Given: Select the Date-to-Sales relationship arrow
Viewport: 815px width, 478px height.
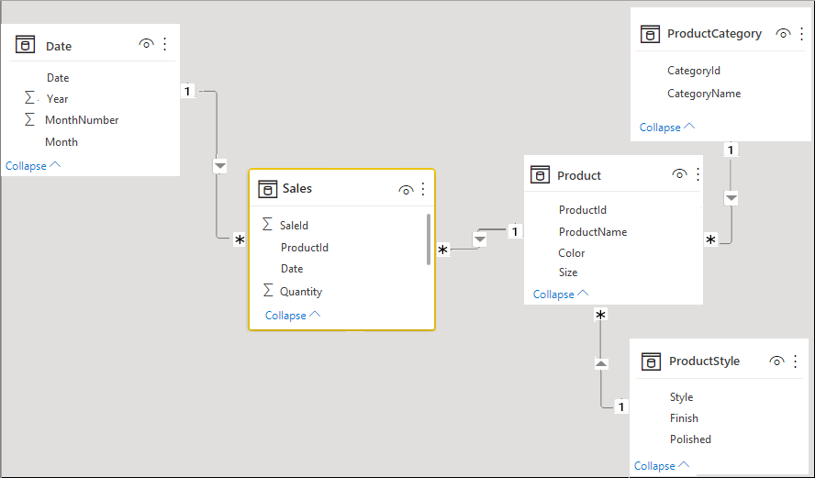Looking at the screenshot, I should (219, 166).
